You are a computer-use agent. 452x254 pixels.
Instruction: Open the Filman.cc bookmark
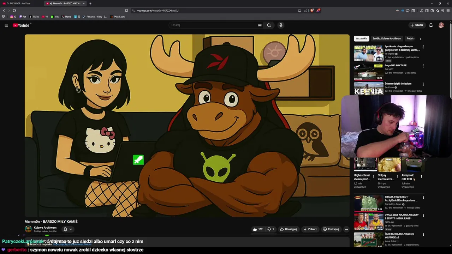pyautogui.click(x=95, y=17)
